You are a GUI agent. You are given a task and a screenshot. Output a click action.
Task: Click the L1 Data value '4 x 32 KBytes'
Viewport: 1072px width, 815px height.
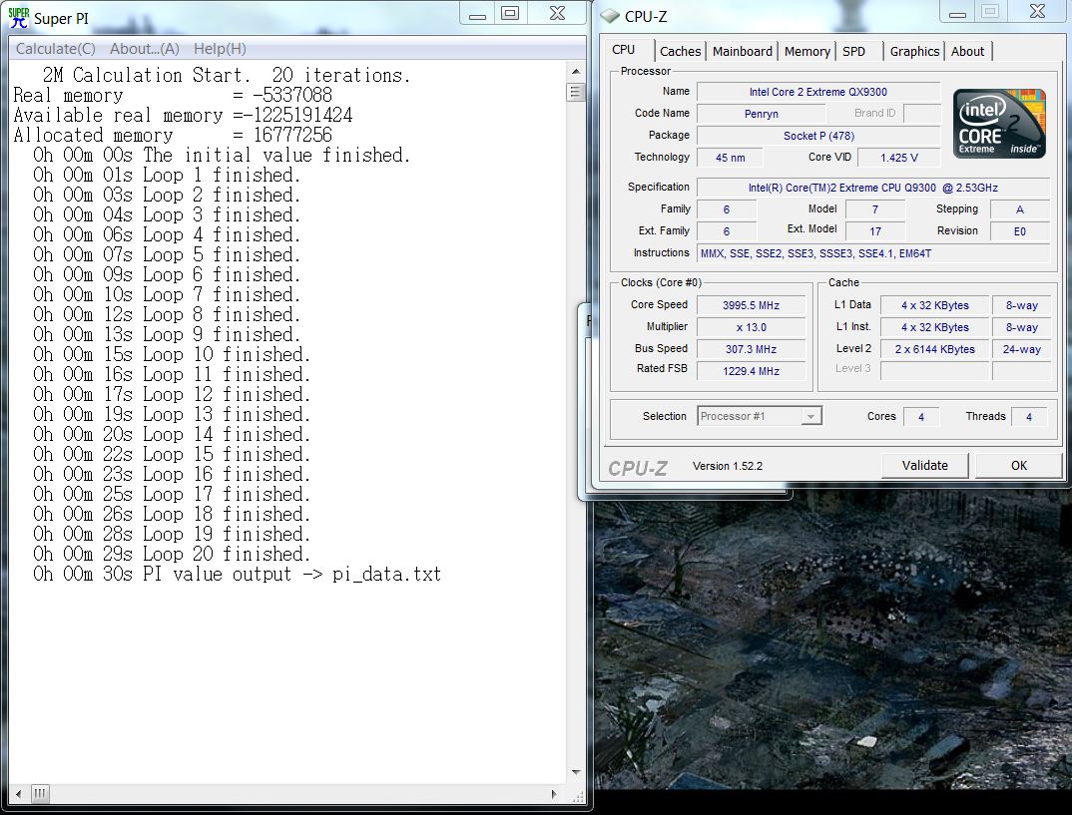pyautogui.click(x=934, y=305)
